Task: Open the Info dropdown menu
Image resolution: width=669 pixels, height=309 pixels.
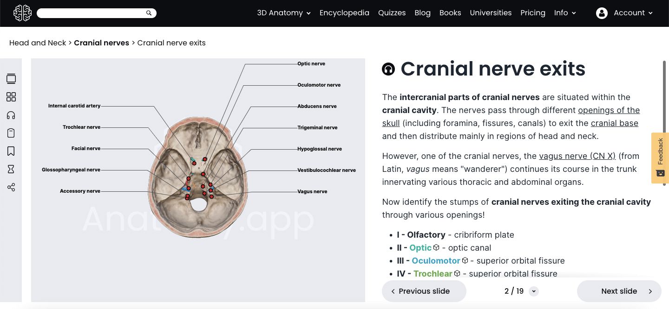Action: click(564, 13)
